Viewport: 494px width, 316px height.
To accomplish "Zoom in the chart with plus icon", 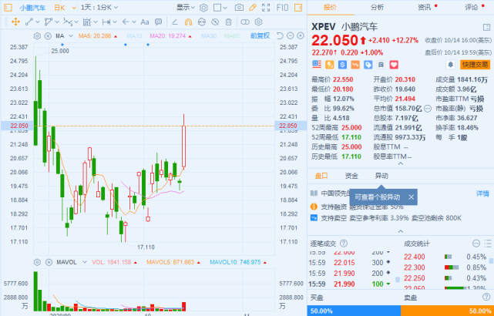I will 301,36.
